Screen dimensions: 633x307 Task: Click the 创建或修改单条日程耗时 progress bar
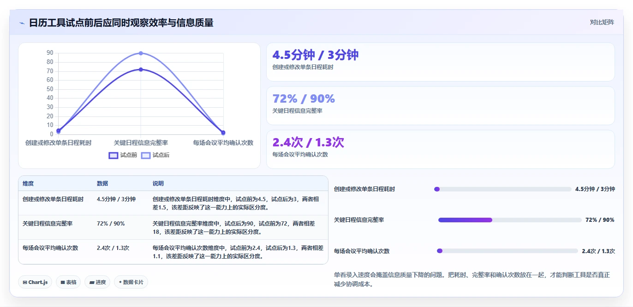503,189
